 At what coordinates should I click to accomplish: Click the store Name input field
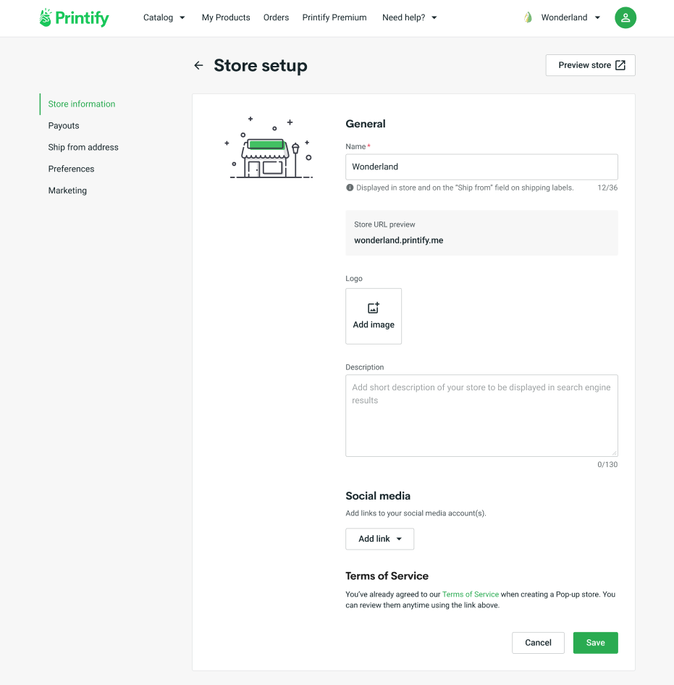(x=481, y=167)
